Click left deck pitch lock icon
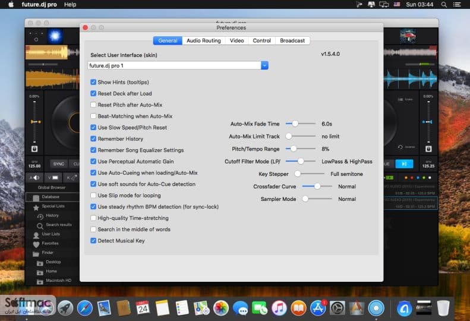This screenshot has height=321, width=470. click(34, 149)
